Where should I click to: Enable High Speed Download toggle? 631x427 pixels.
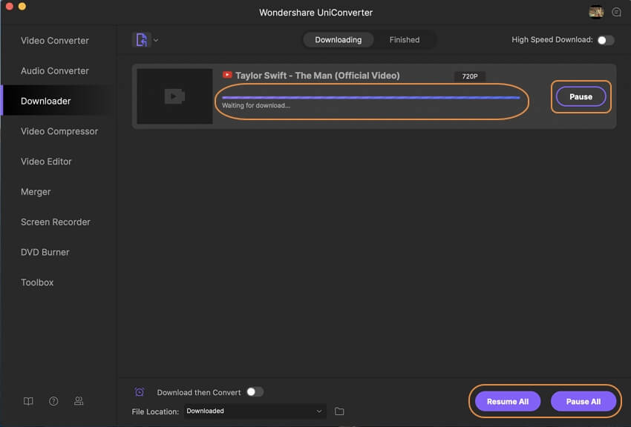(x=605, y=40)
